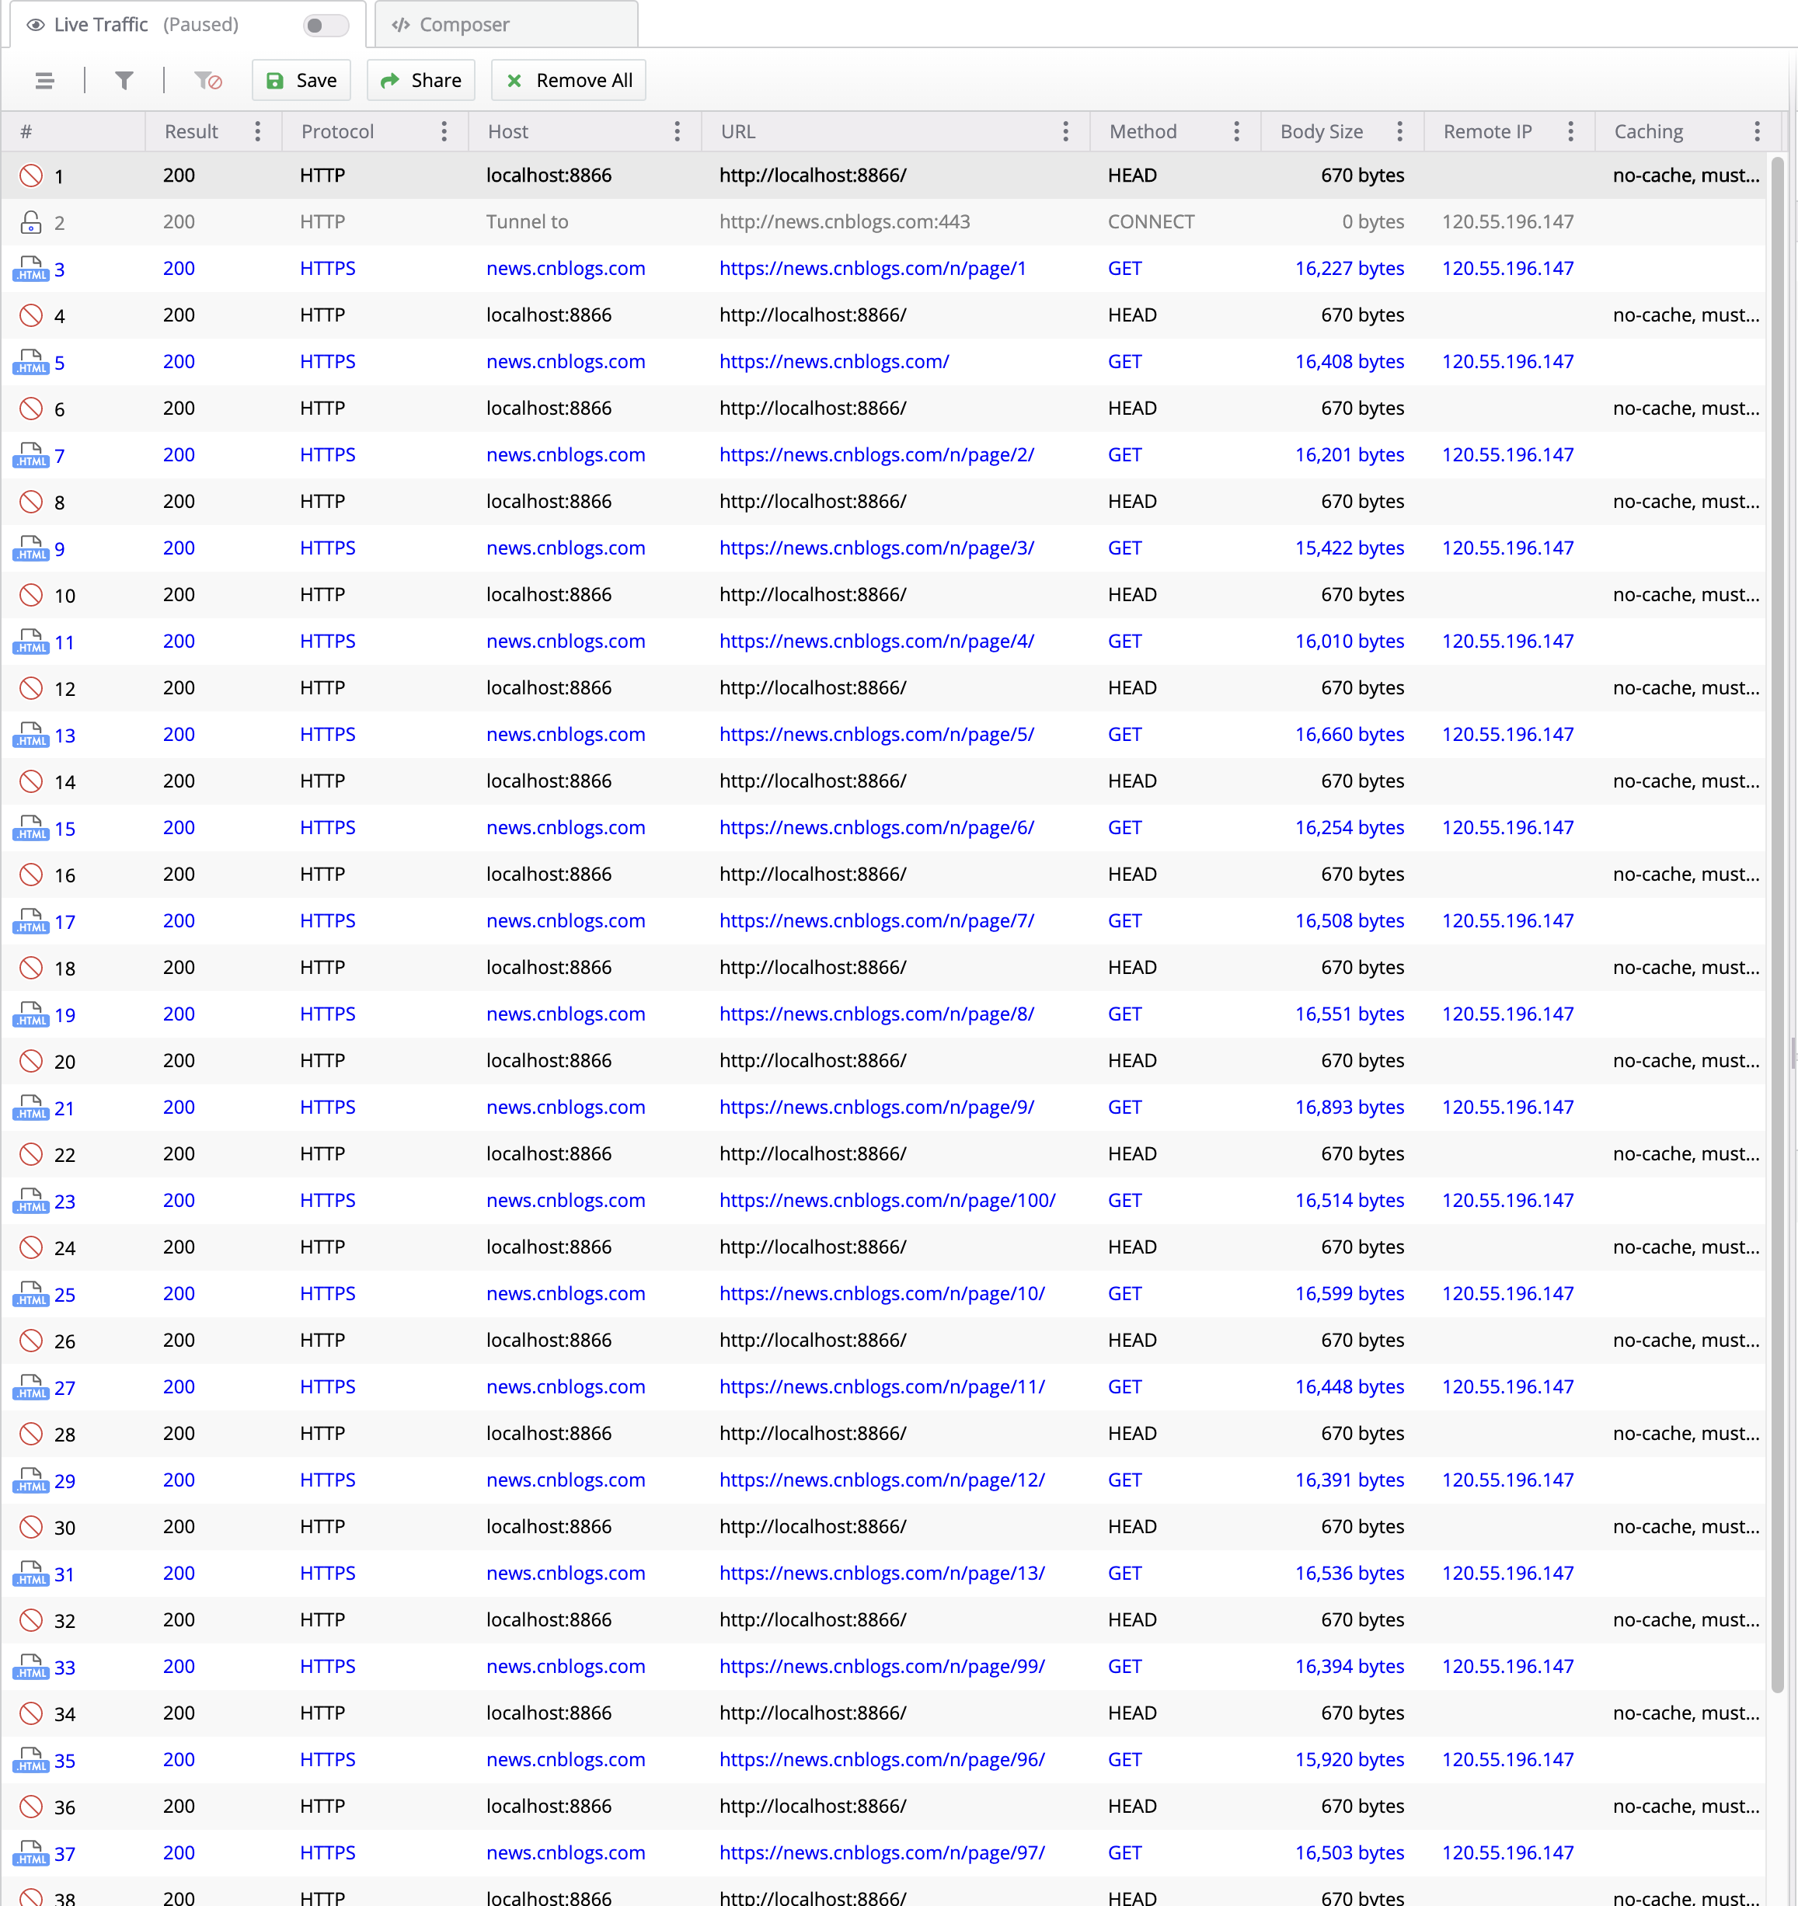The height and width of the screenshot is (1906, 1798).
Task: Click the Remove All button
Action: click(x=568, y=79)
